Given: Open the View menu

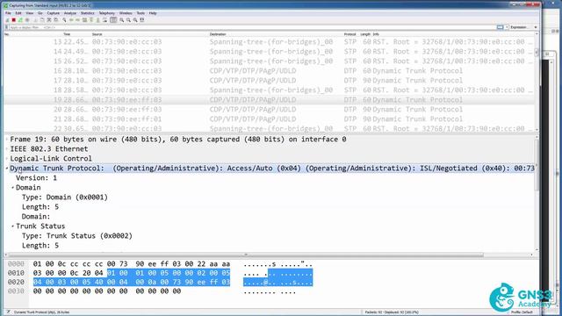Looking at the screenshot, I should point(29,13).
